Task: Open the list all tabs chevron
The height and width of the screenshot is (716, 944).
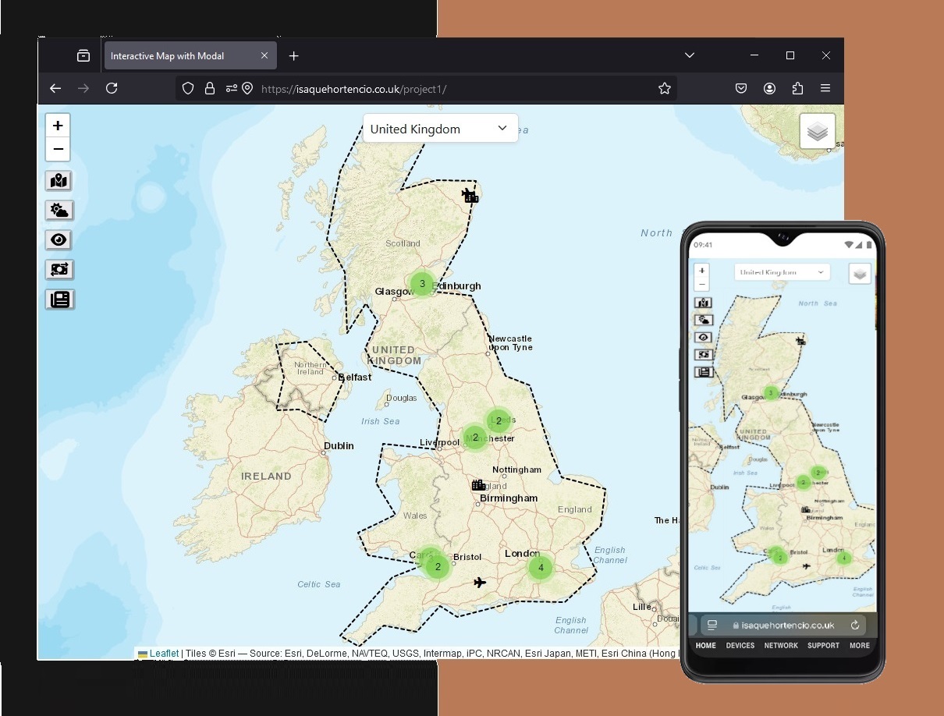Action: point(690,55)
